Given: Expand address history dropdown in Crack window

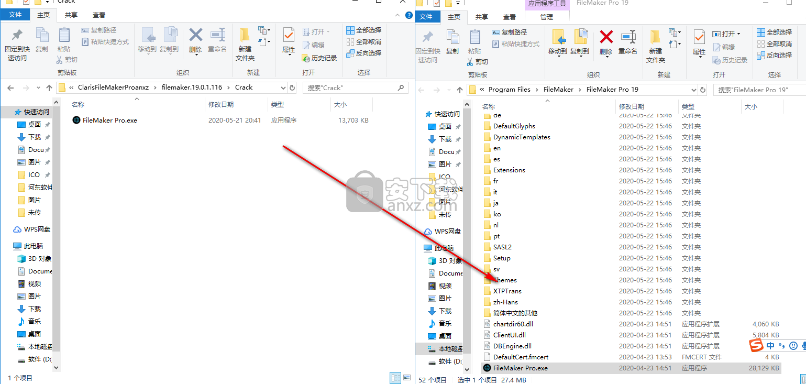Looking at the screenshot, I should tap(283, 87).
